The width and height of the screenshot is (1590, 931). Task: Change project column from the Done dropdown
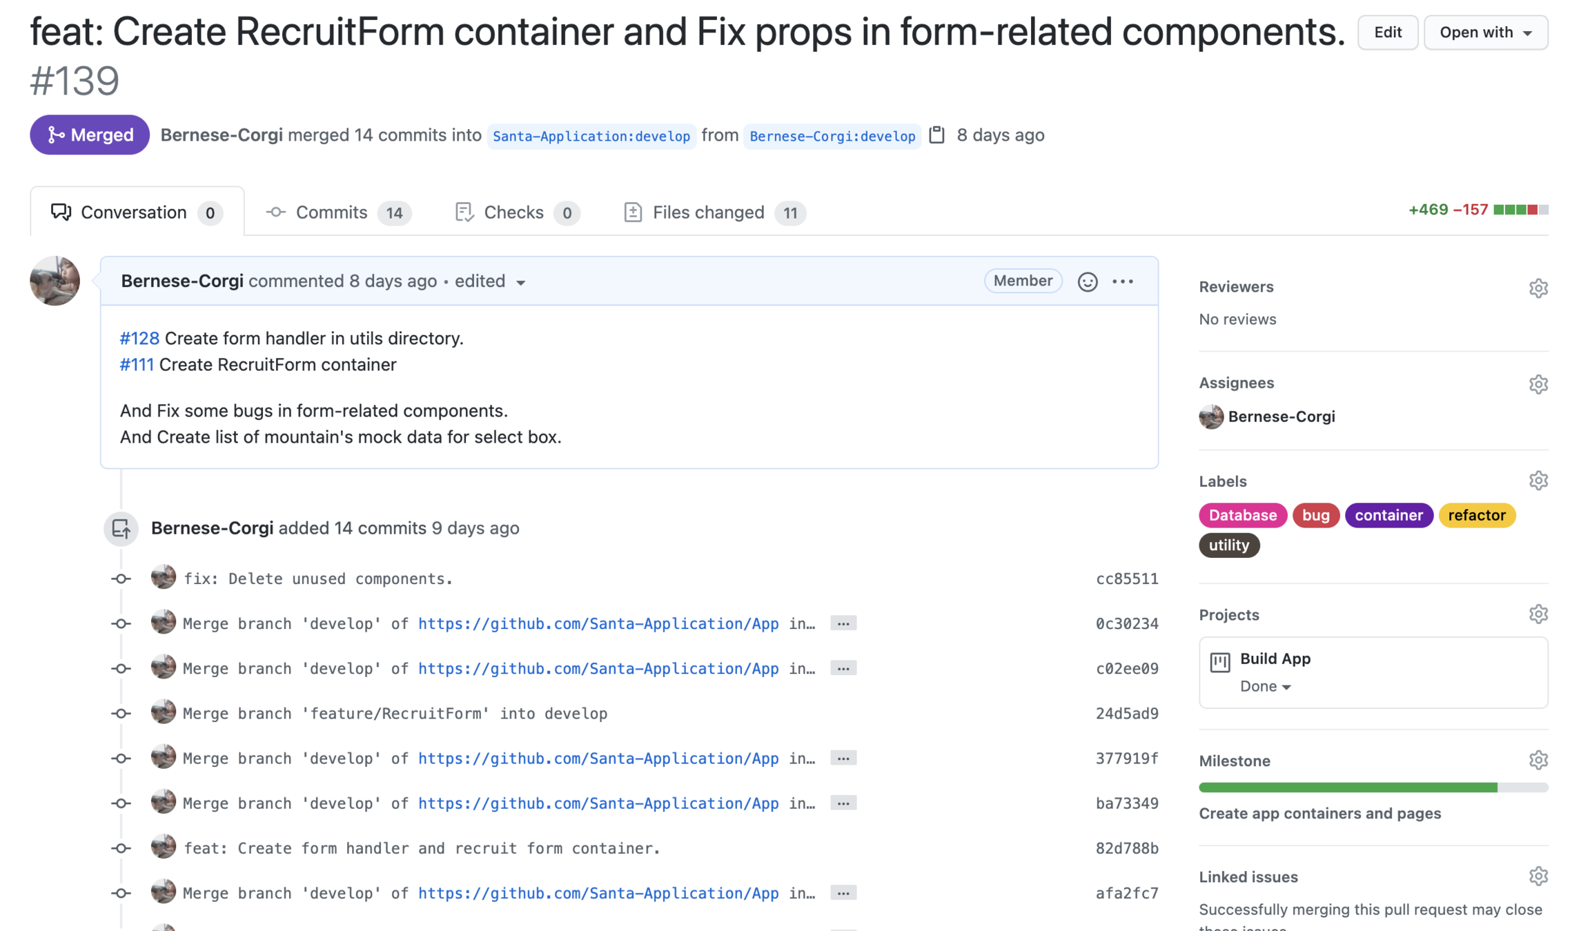point(1265,686)
